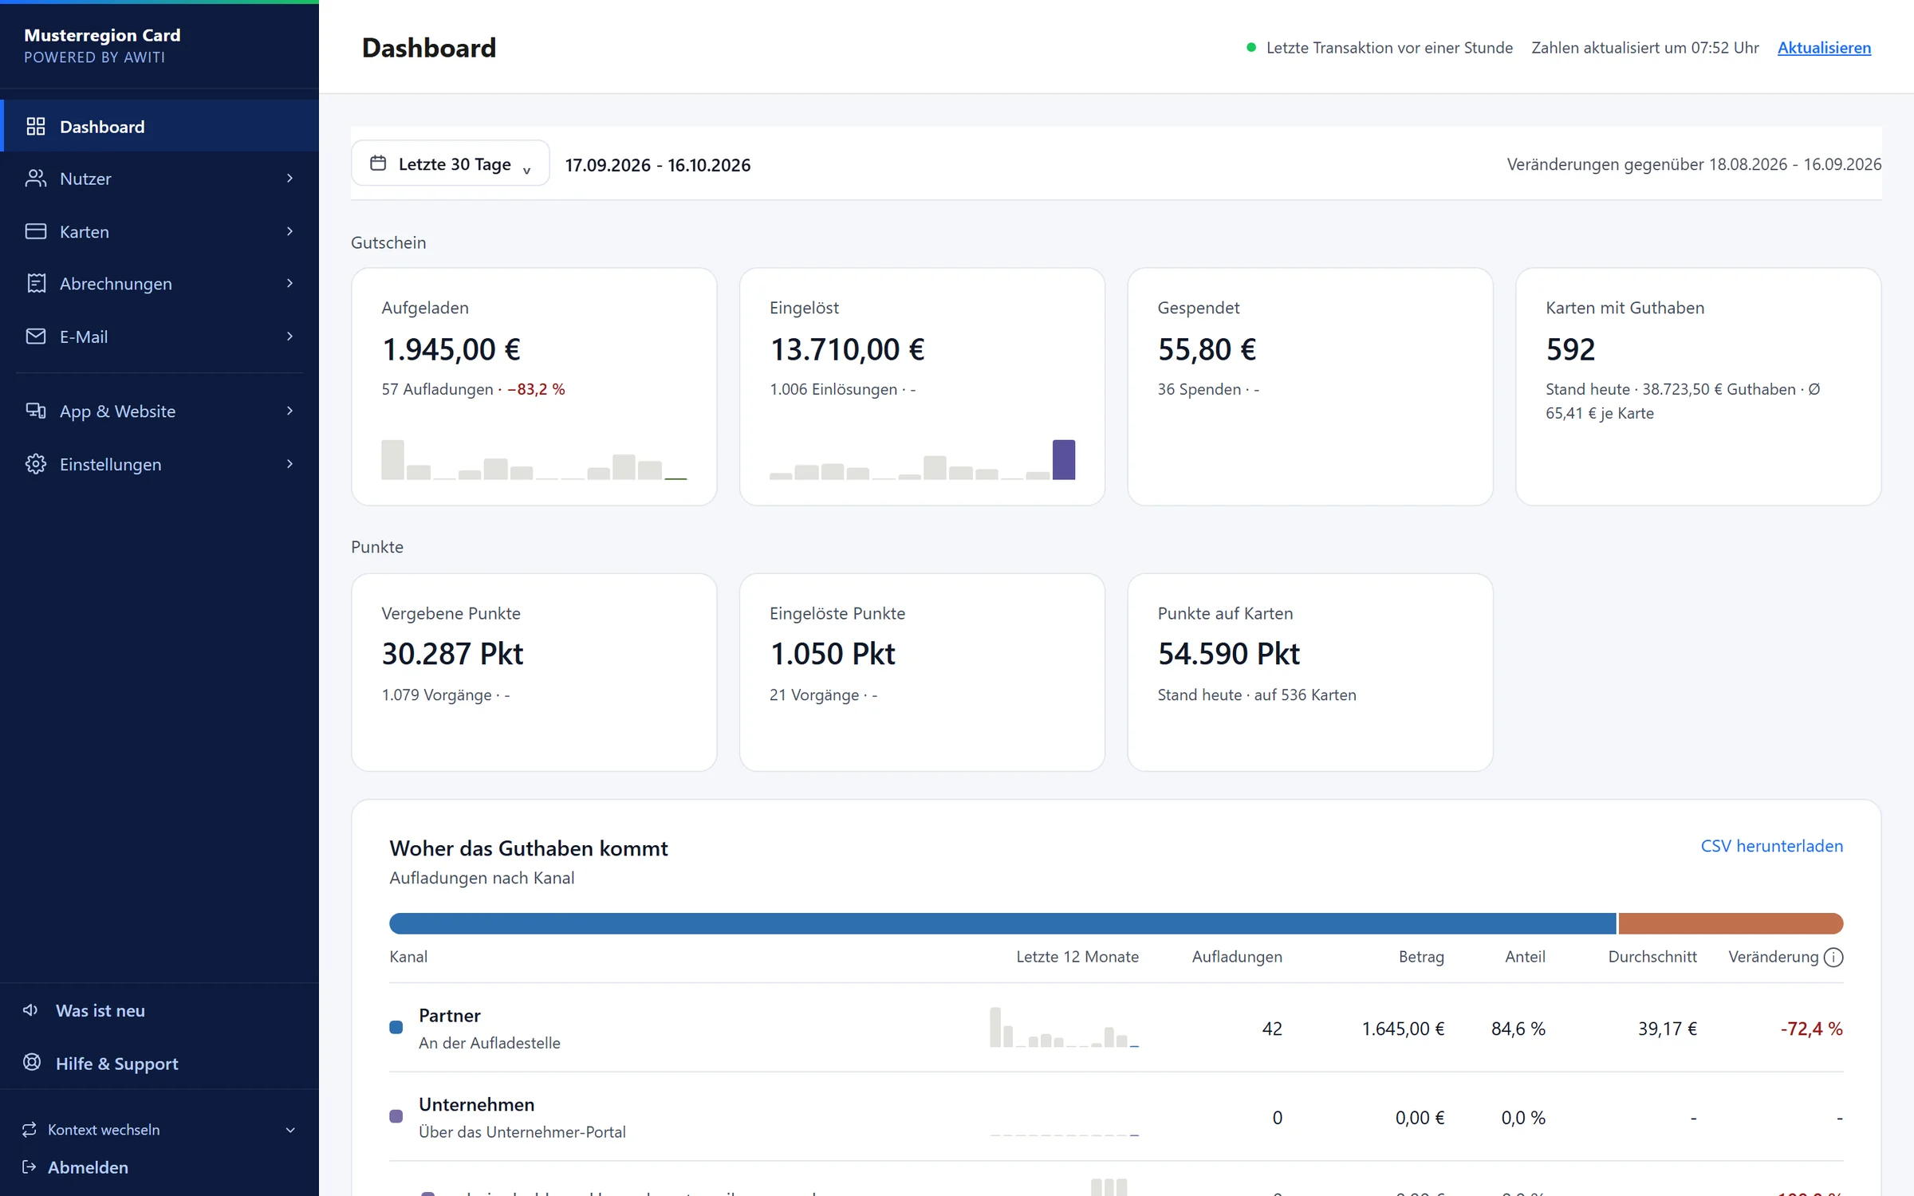Image resolution: width=1914 pixels, height=1196 pixels.
Task: Click the Aktualisieren link
Action: (x=1824, y=48)
